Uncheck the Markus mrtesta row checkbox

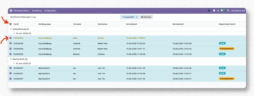(x=11, y=54)
